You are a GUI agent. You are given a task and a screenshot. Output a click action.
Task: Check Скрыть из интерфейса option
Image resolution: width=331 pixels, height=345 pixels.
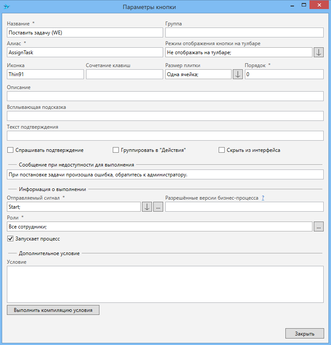click(222, 150)
